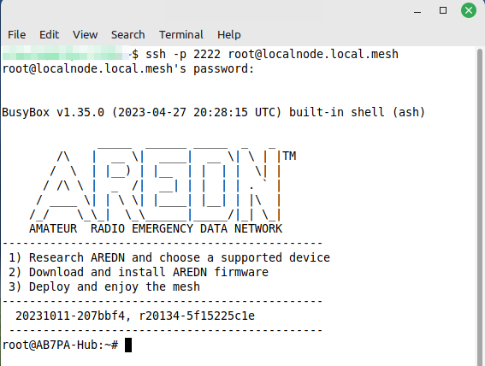Open the View menu
The width and height of the screenshot is (485, 366).
[85, 34]
